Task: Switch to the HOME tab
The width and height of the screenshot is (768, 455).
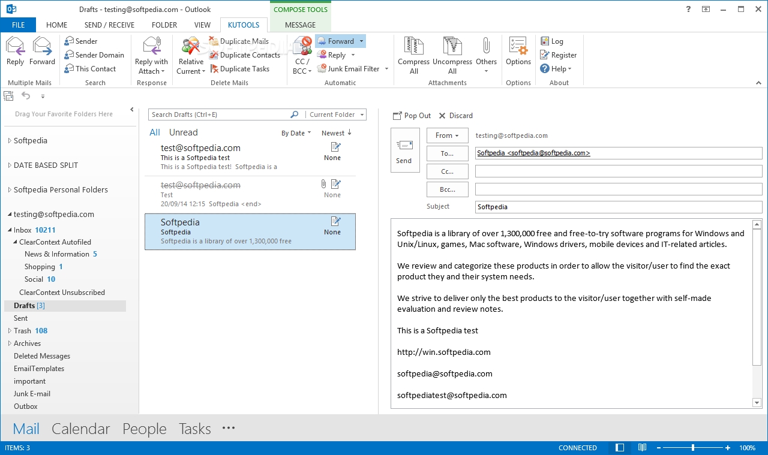Action: [x=57, y=25]
